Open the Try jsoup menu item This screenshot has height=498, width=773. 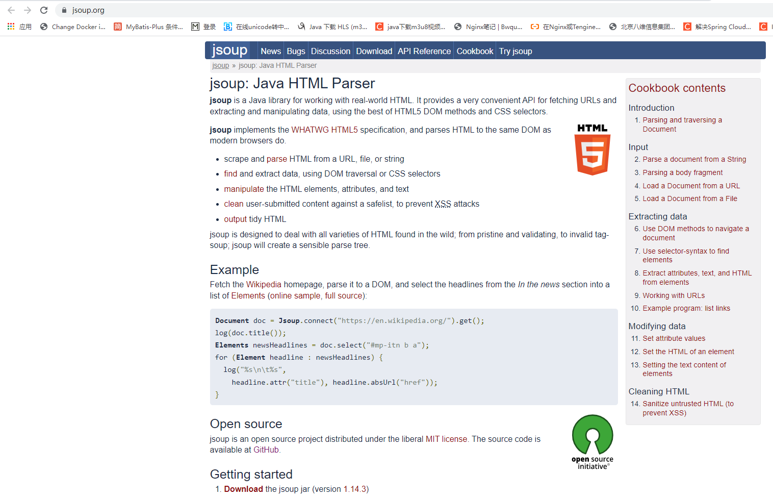click(x=516, y=51)
